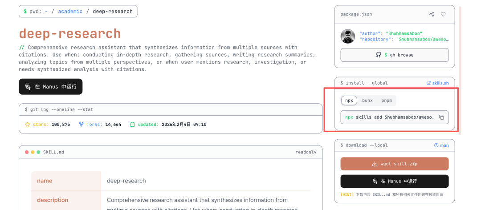481x210 pixels.
Task: Open the man help link
Action: pyautogui.click(x=441, y=145)
